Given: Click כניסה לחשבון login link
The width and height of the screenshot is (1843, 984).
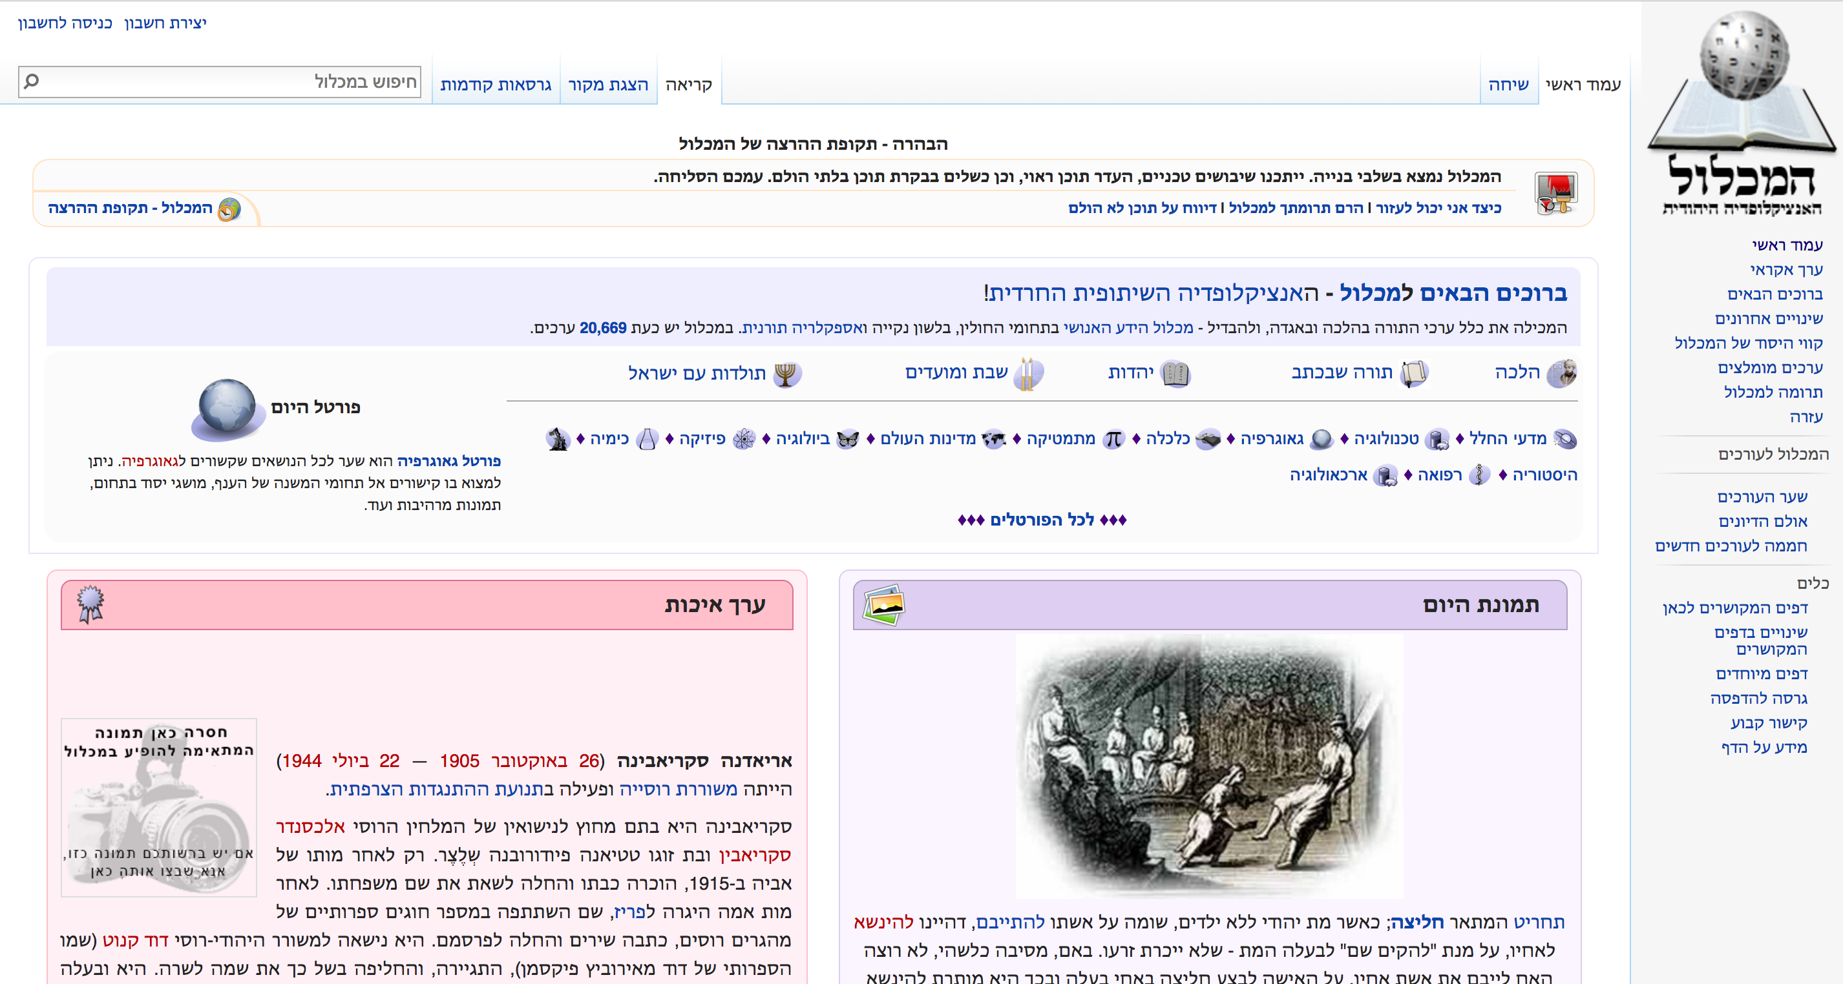Looking at the screenshot, I should (65, 23).
